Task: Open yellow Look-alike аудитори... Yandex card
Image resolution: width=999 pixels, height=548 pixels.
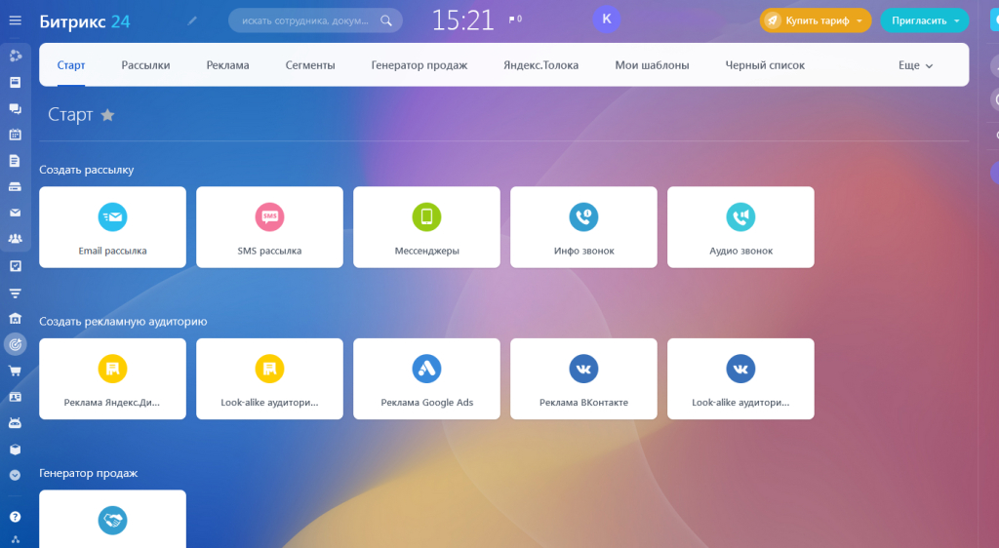Action: click(x=269, y=378)
